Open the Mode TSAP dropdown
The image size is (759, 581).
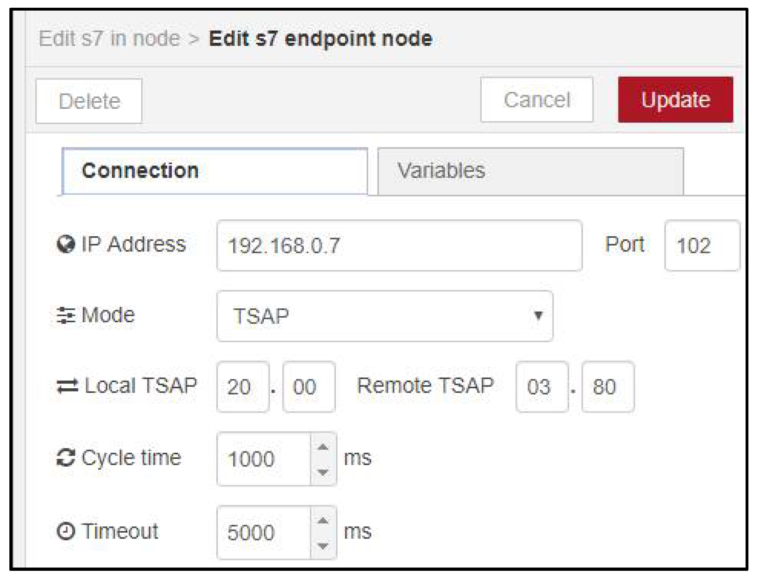coord(384,316)
